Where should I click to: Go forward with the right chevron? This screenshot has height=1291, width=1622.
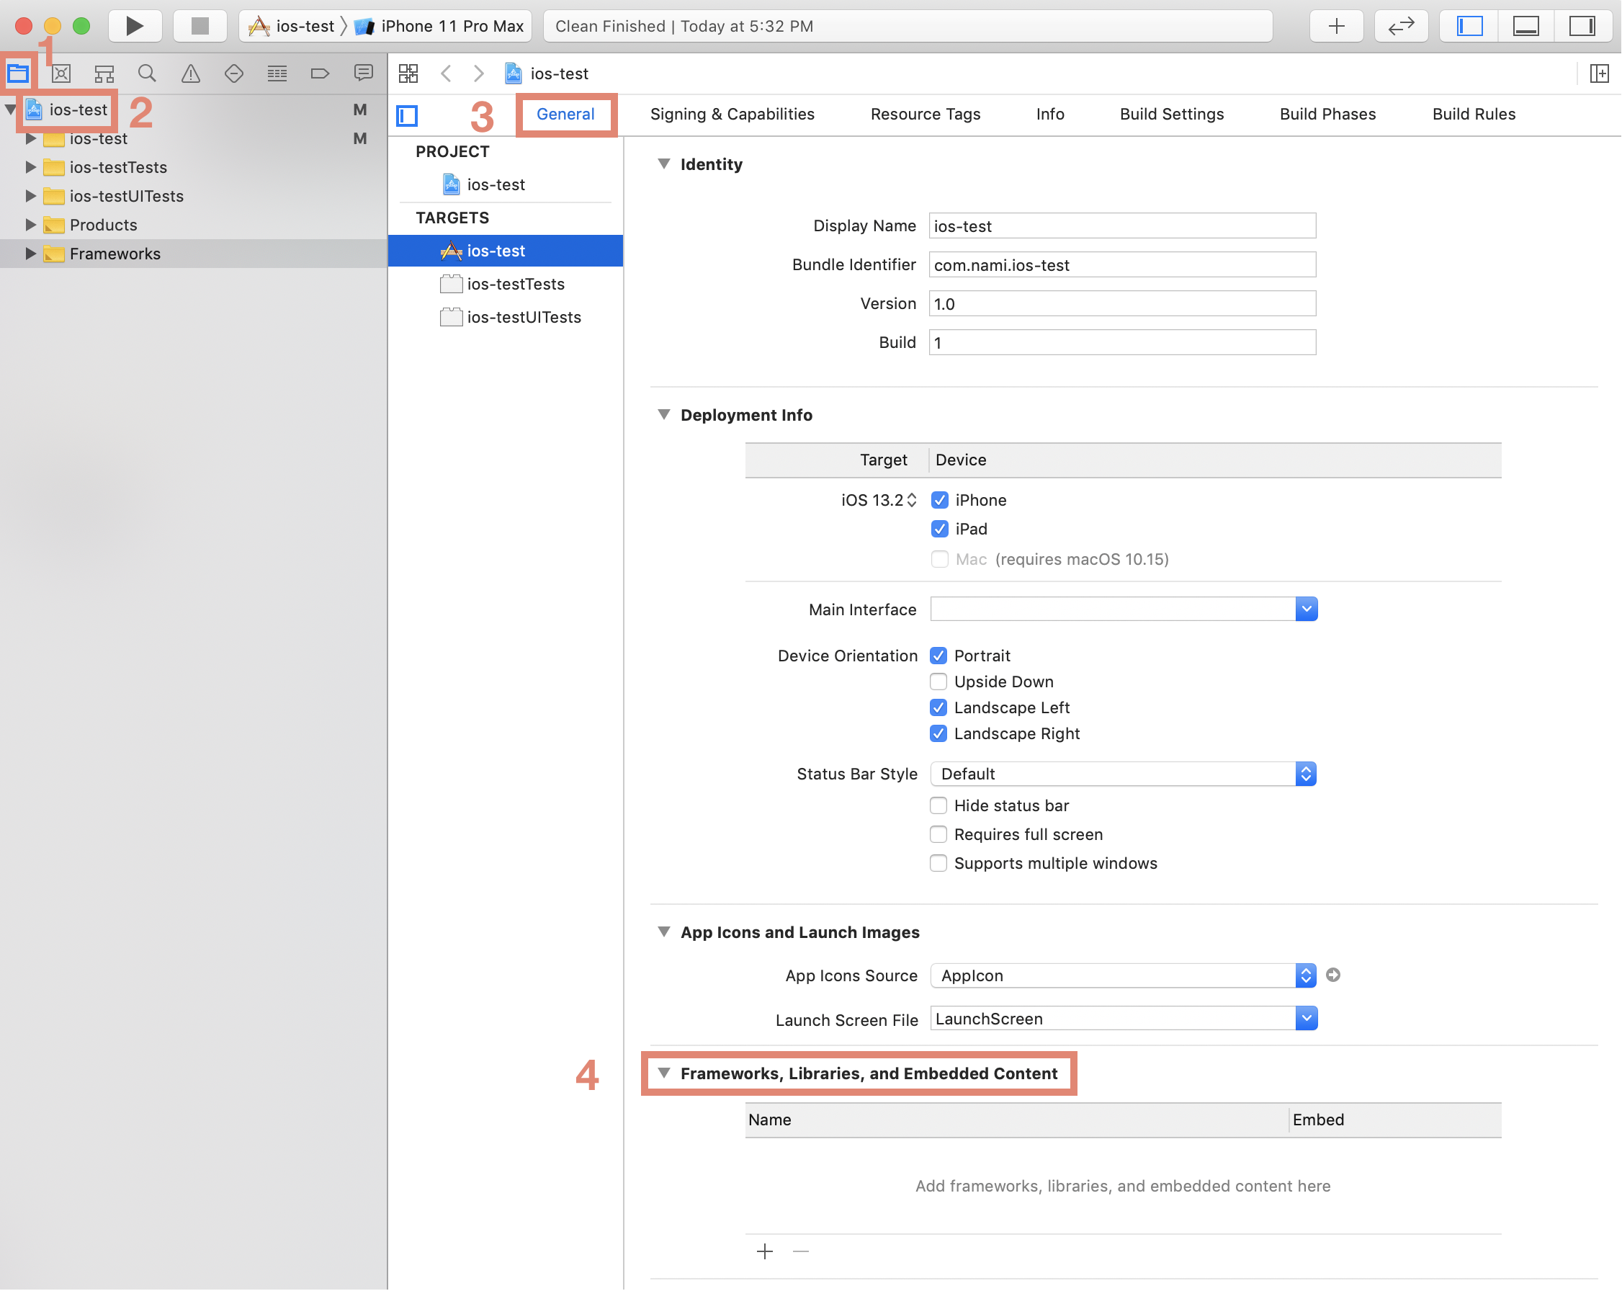(478, 73)
